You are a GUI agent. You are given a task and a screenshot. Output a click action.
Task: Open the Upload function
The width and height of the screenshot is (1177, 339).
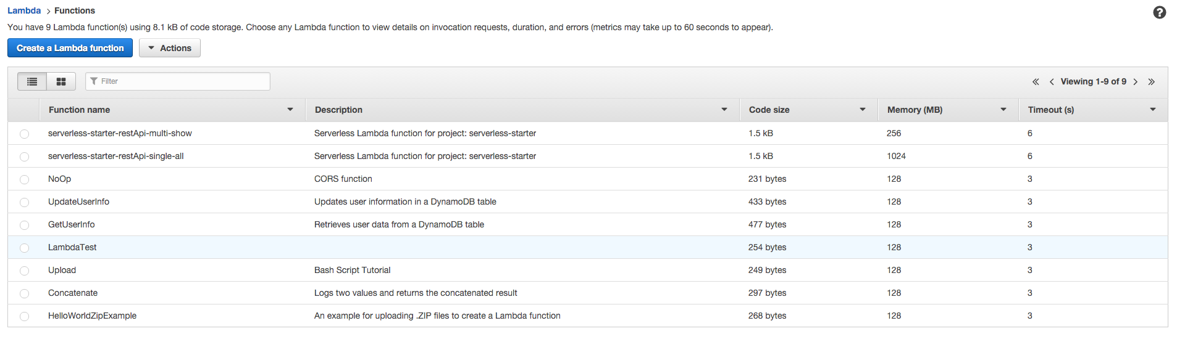[62, 270]
